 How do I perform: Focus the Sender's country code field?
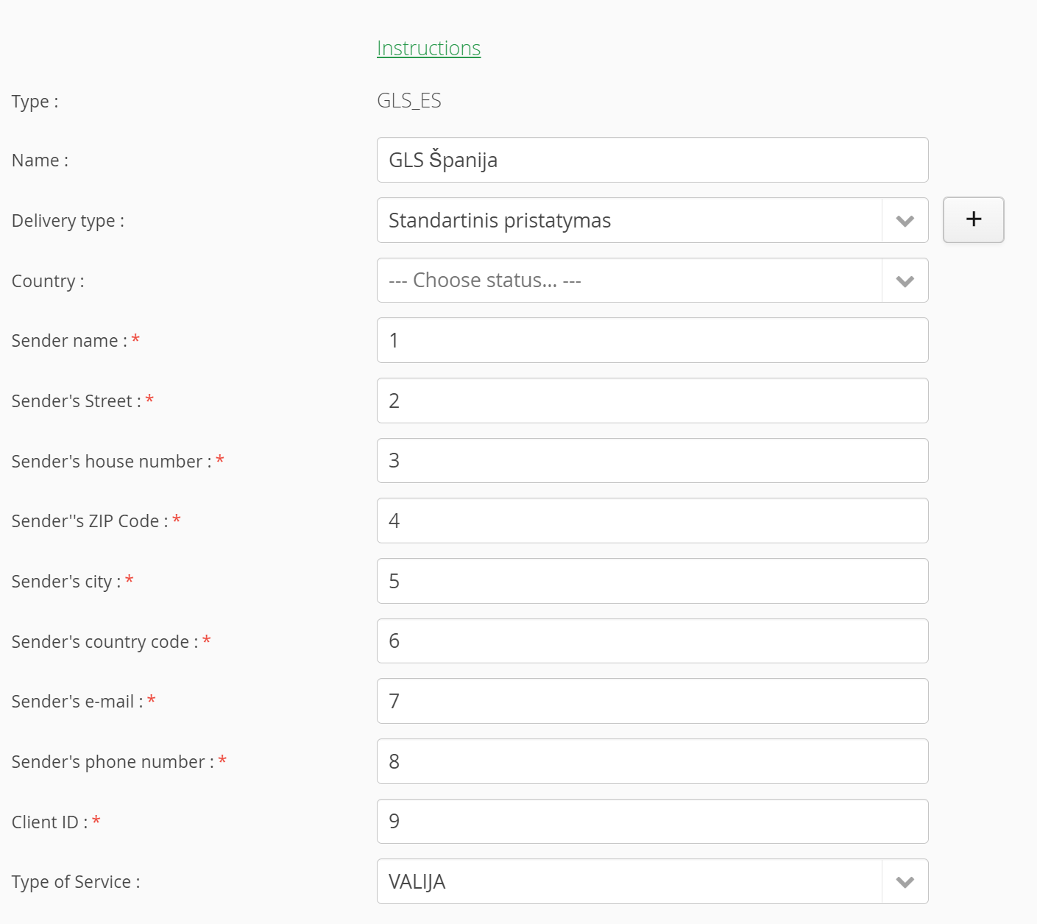tap(653, 641)
